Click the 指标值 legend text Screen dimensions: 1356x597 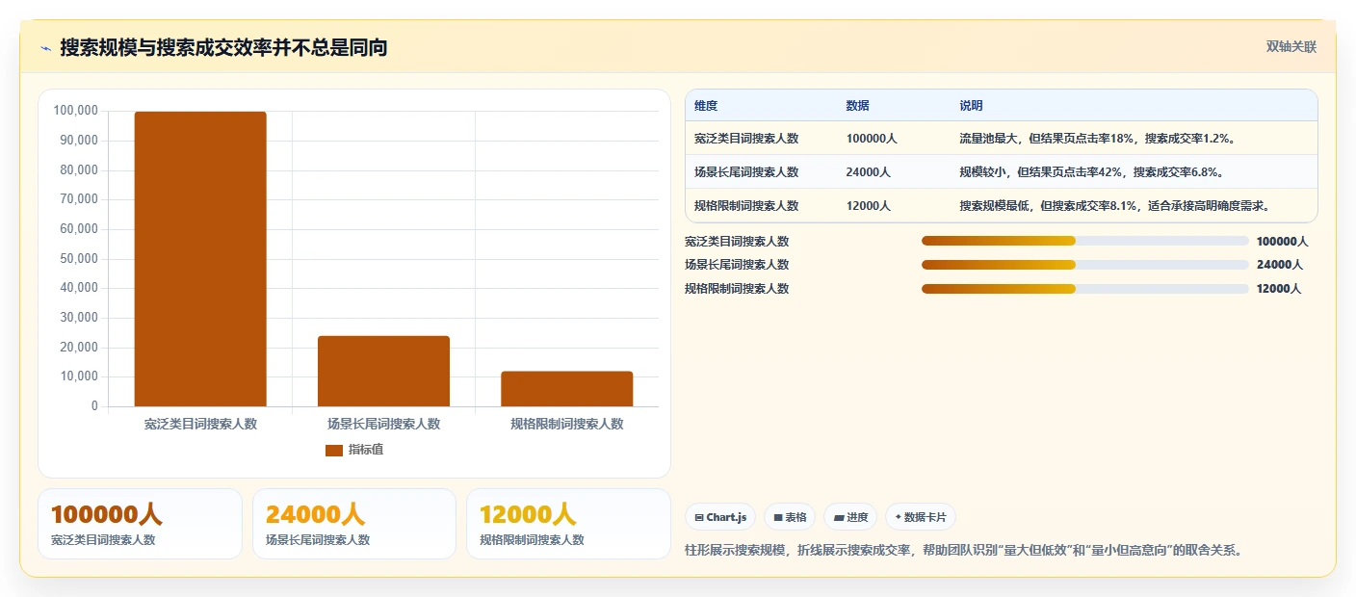pos(366,450)
